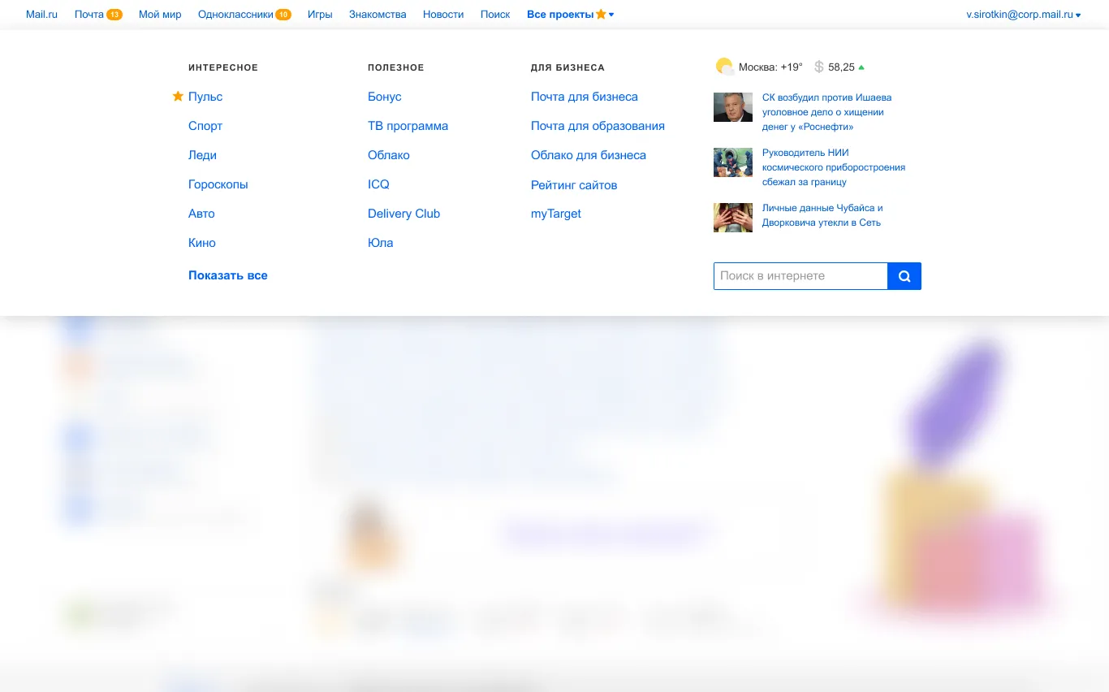Screen dimensions: 1109x692
Task: Read news about Чубайс and Дворкович data
Action: [x=822, y=215]
